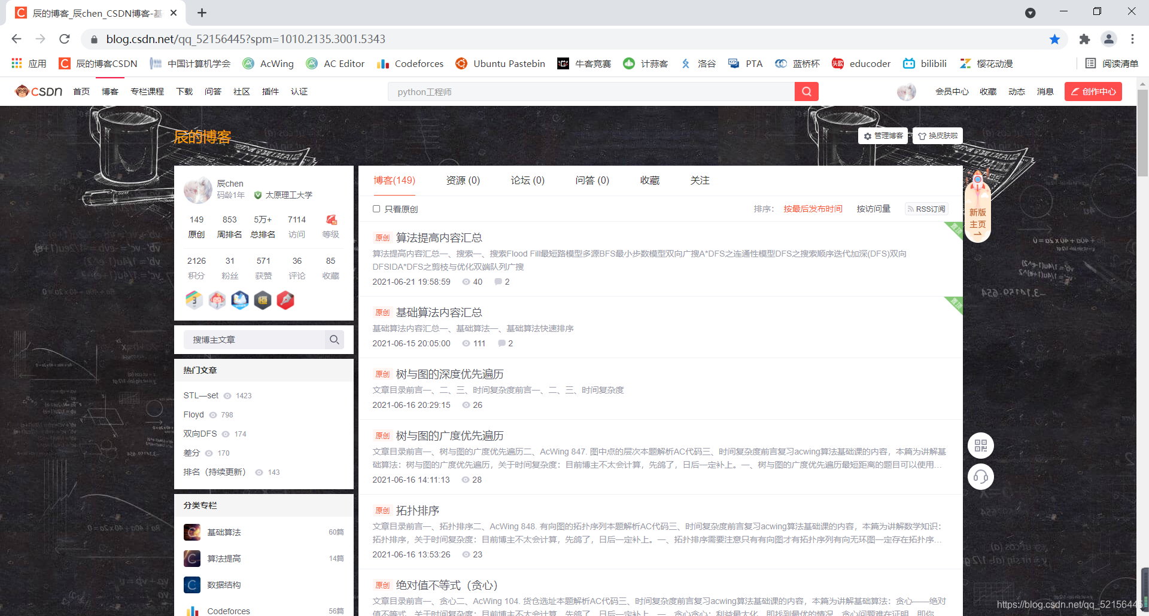The image size is (1149, 616).
Task: Click the 管理博客 button
Action: coord(883,136)
